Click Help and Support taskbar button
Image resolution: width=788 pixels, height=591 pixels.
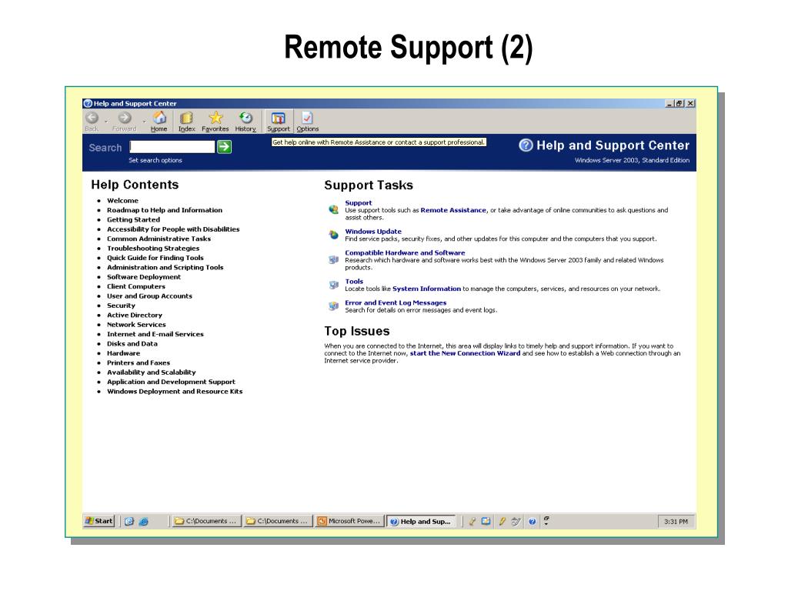click(x=421, y=521)
